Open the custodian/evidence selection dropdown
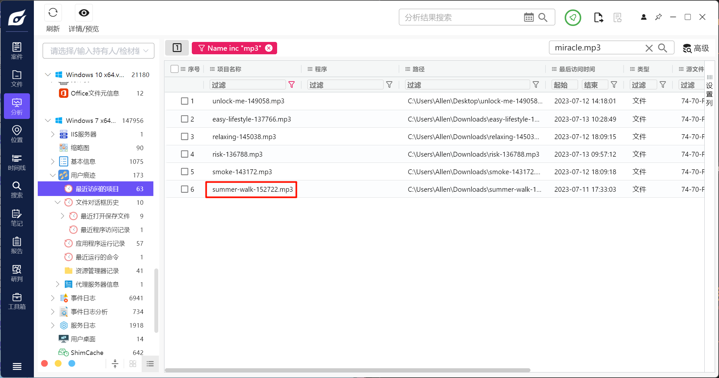The image size is (719, 378). (98, 51)
